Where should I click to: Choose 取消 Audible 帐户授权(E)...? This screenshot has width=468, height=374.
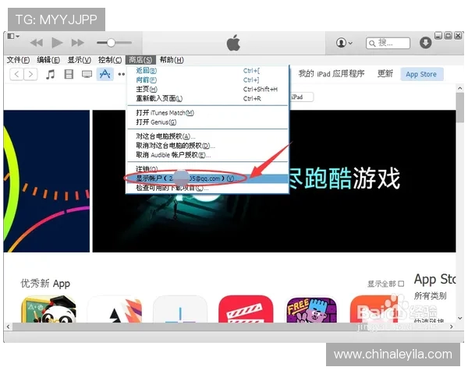coord(207,155)
